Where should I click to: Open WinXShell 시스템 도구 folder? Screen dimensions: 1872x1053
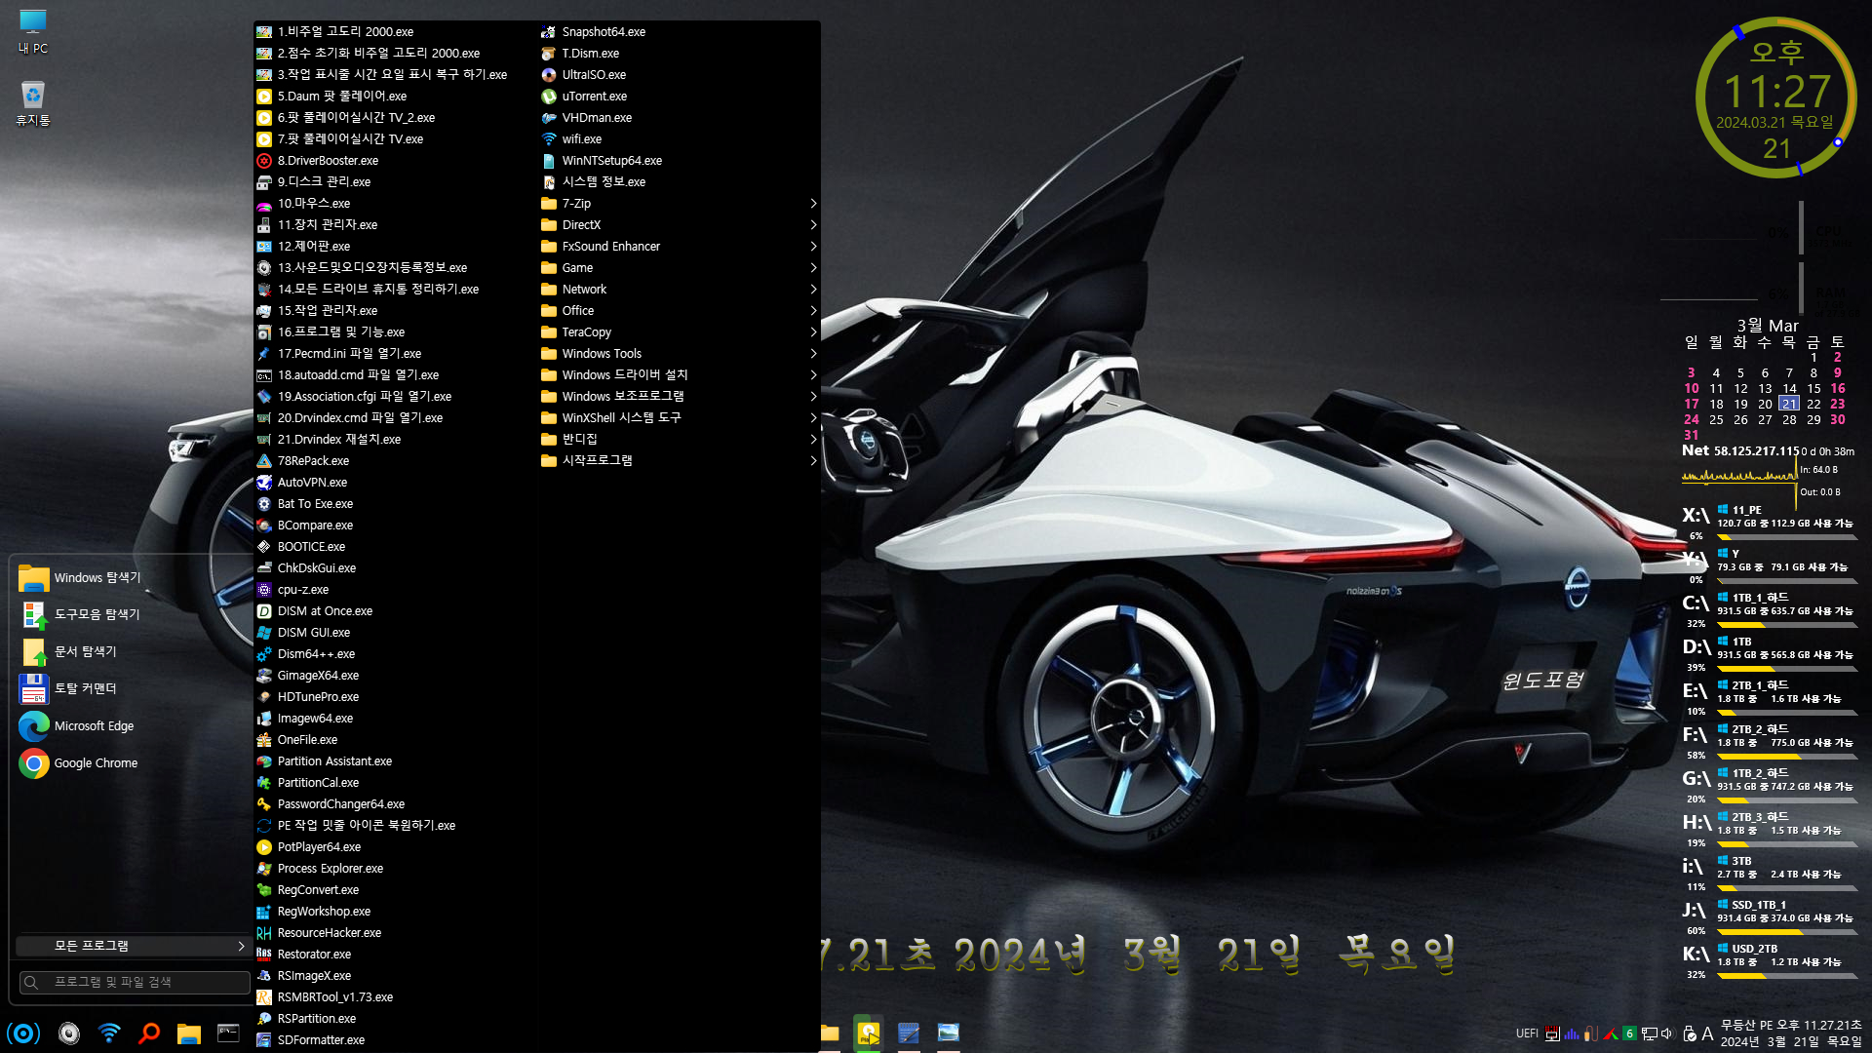tap(679, 418)
